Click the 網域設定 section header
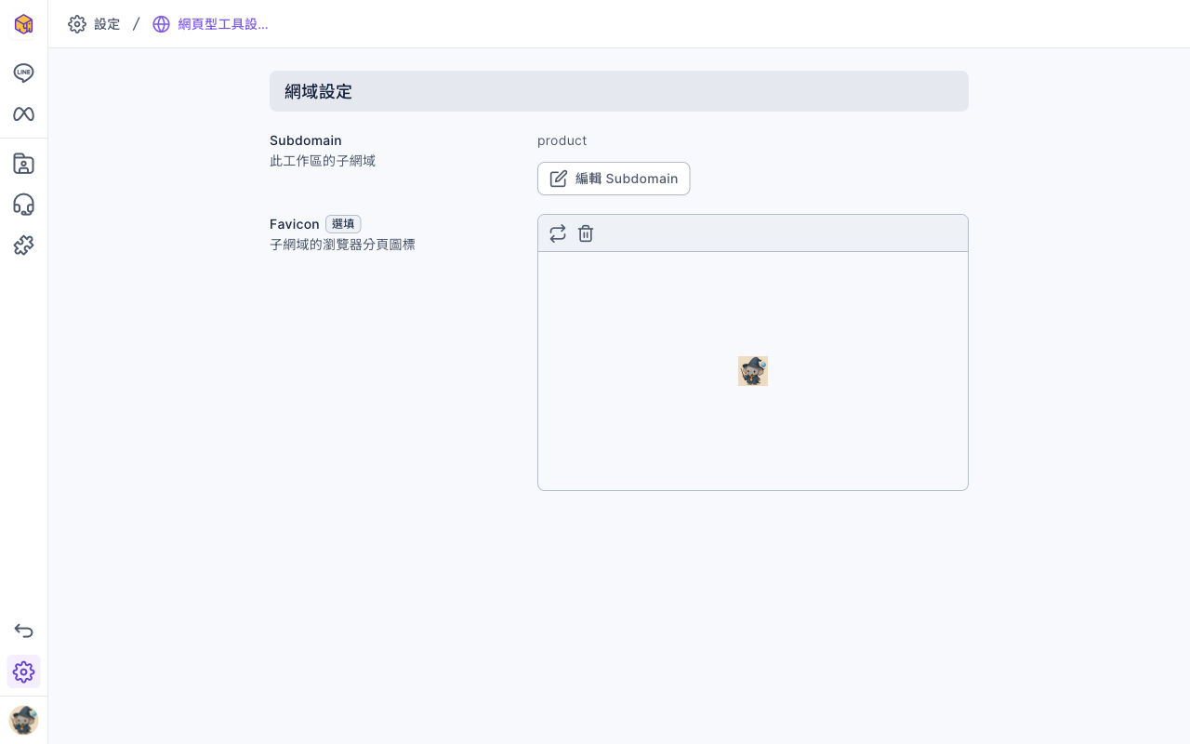 point(619,91)
